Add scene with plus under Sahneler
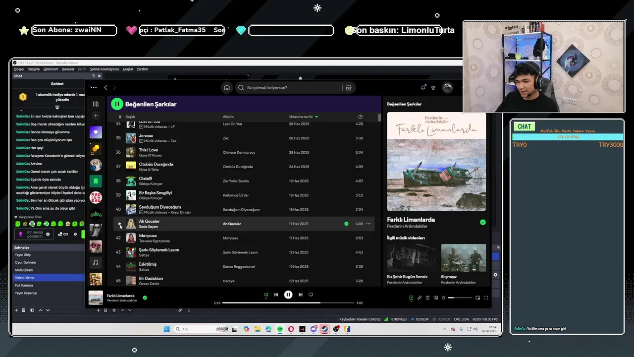This screenshot has height=357, width=634. point(16,310)
